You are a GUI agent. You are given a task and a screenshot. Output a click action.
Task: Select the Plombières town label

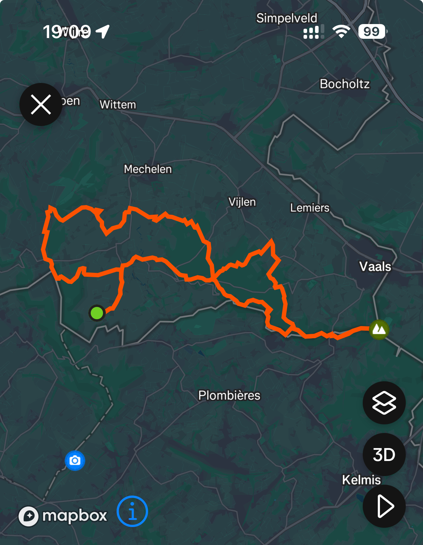pyautogui.click(x=229, y=395)
